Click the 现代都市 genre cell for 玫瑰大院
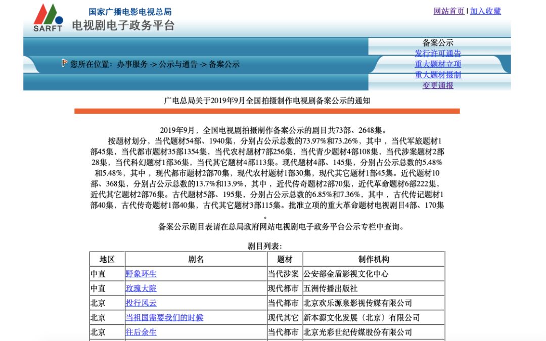546x341 pixels. pos(285,288)
